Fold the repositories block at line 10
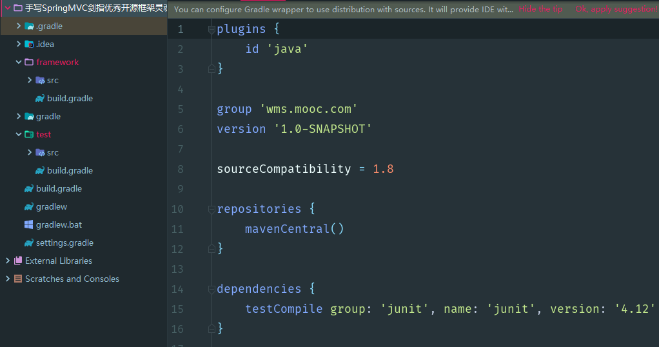 pyautogui.click(x=211, y=209)
